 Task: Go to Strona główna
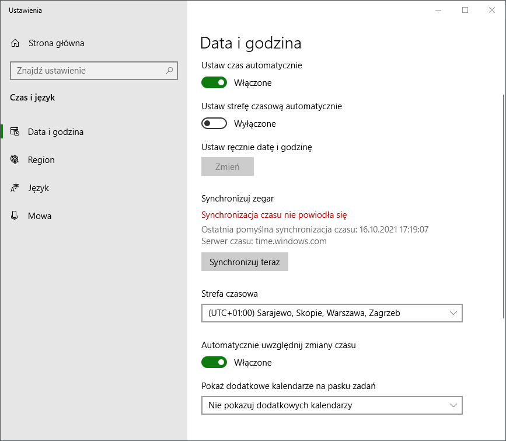93,43
